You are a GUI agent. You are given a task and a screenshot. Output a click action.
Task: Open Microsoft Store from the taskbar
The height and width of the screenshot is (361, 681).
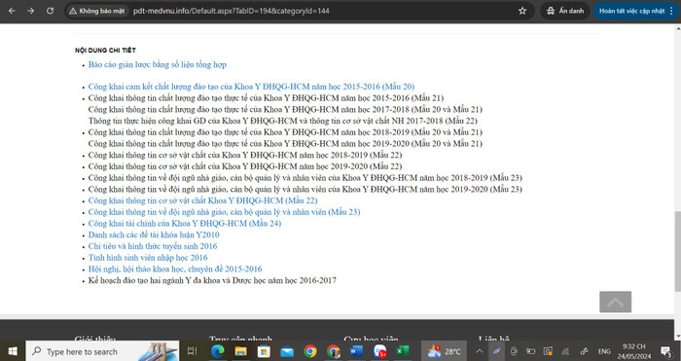click(264, 351)
